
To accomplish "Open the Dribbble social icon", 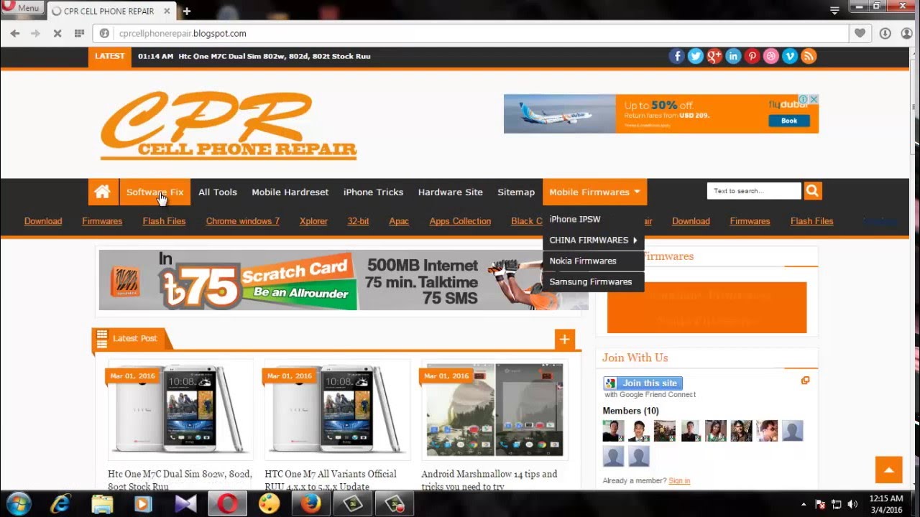I will point(770,56).
